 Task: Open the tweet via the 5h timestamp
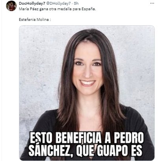pos(76,4)
